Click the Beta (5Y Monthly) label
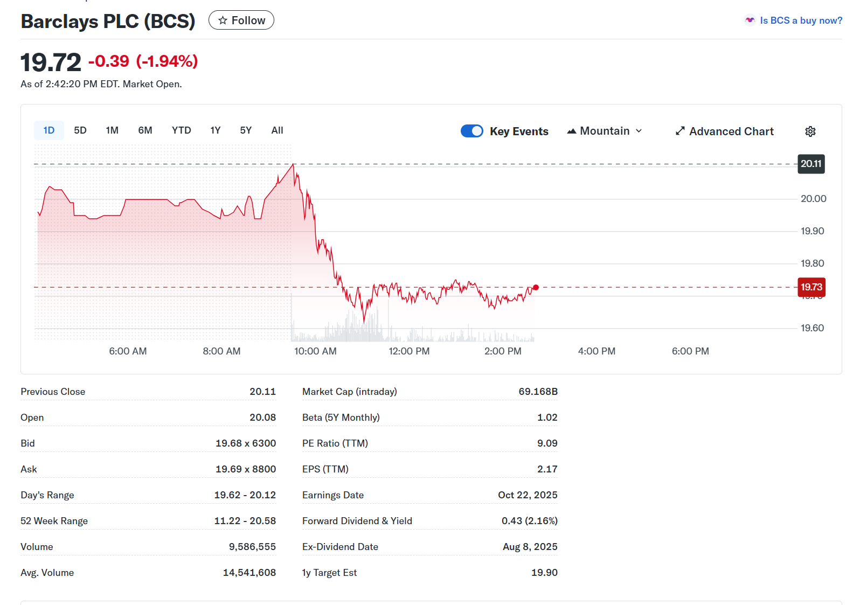This screenshot has width=853, height=605. (x=341, y=418)
